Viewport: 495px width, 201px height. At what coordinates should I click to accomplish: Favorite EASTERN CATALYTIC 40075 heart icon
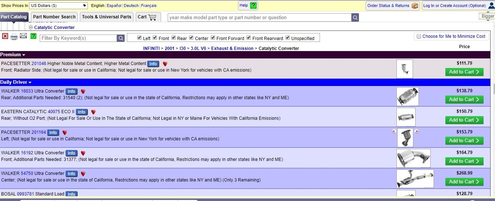click(93, 112)
